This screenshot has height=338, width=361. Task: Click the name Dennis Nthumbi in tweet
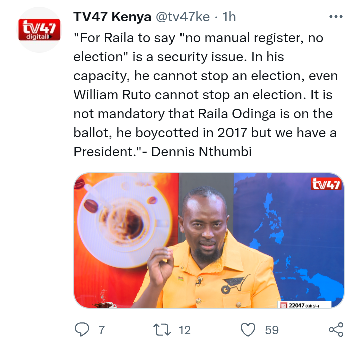202,152
